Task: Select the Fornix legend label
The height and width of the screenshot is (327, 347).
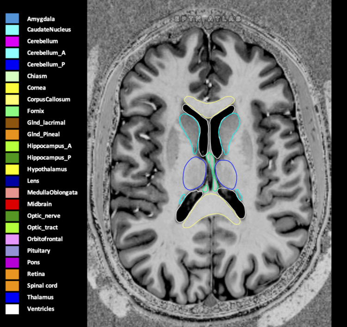Action: 36,111
